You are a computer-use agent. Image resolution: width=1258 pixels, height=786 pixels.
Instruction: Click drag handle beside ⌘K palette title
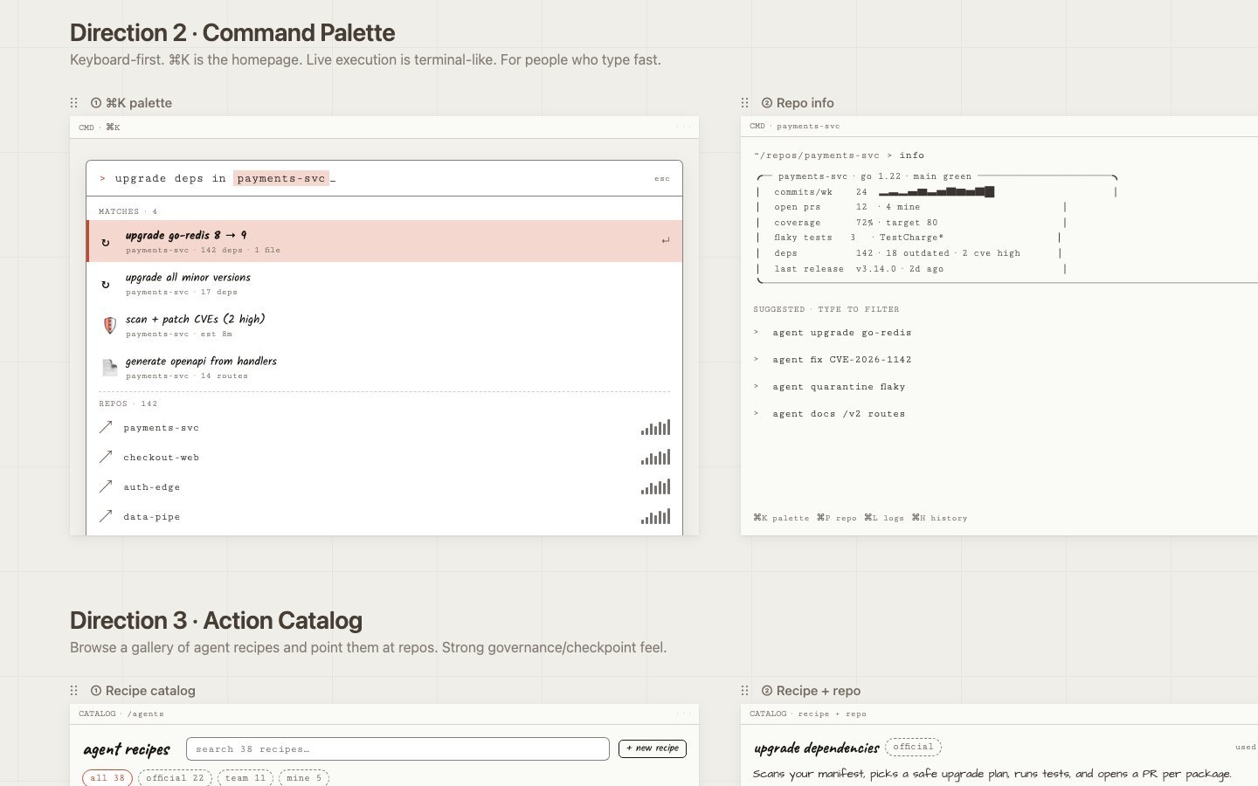(74, 103)
